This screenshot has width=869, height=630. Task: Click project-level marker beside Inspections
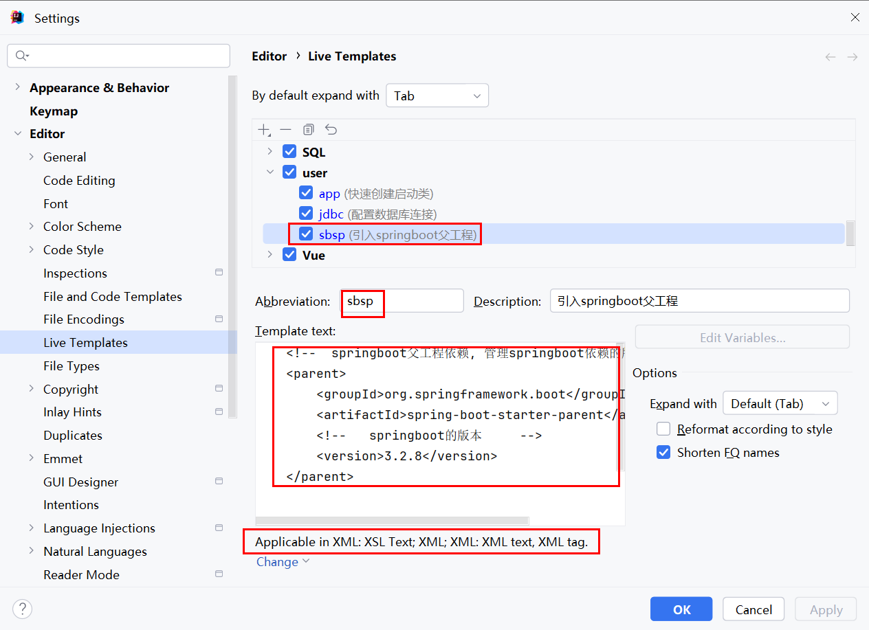point(219,273)
